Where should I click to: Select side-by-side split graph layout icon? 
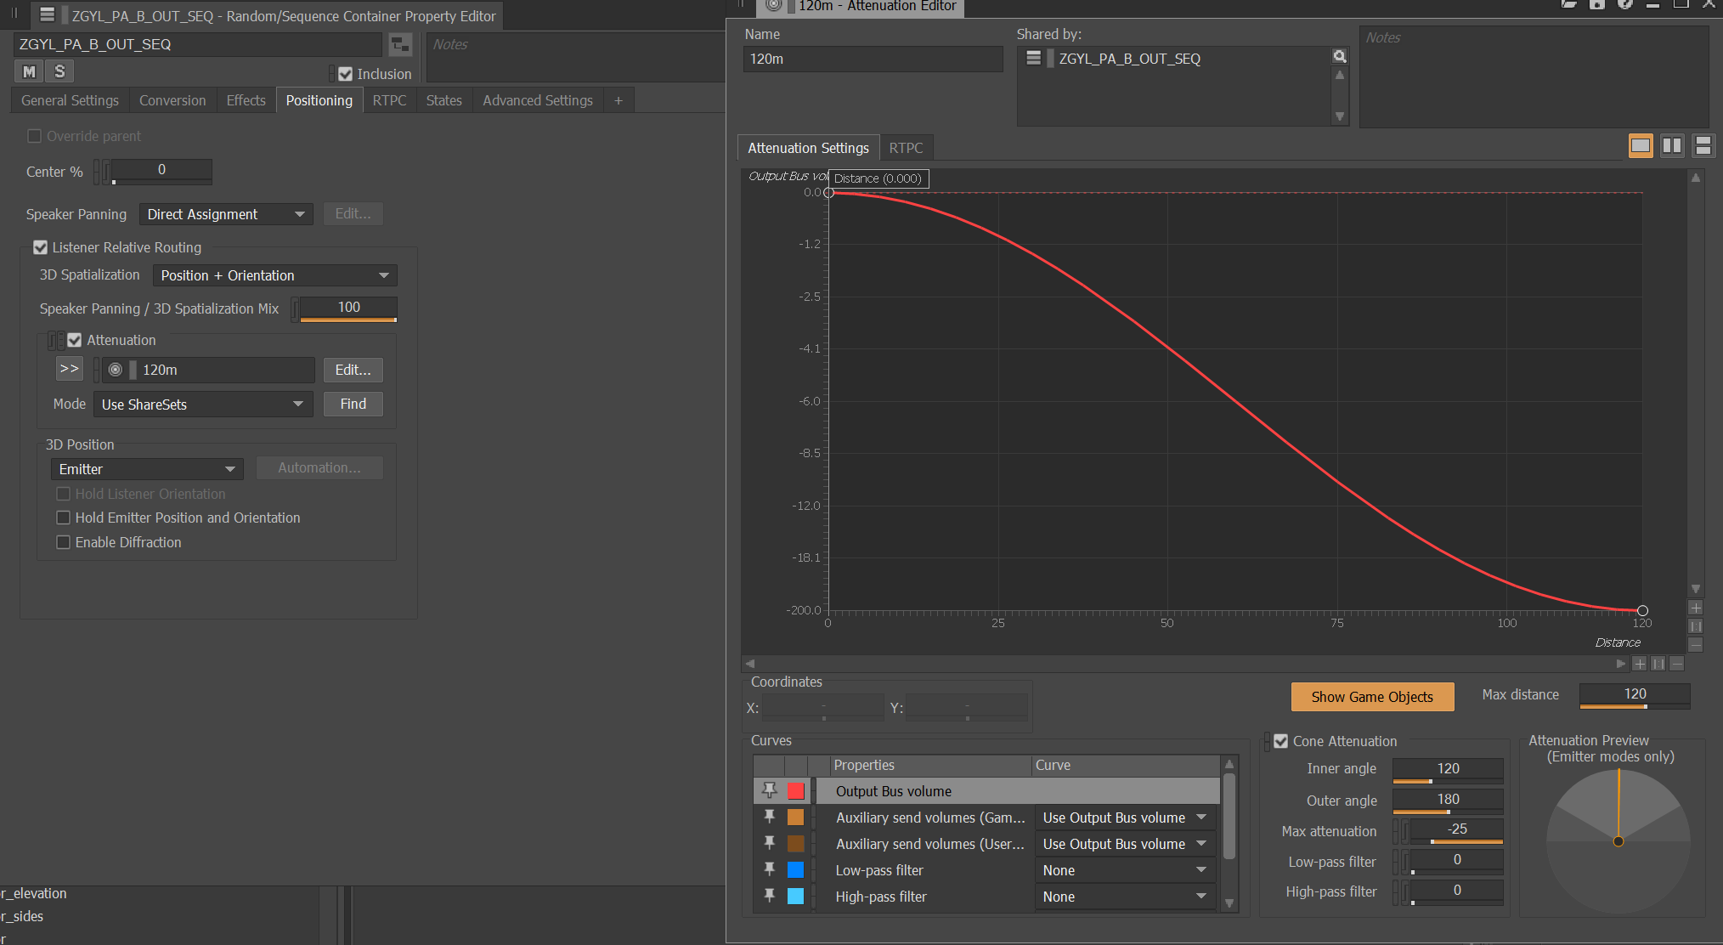tap(1672, 145)
